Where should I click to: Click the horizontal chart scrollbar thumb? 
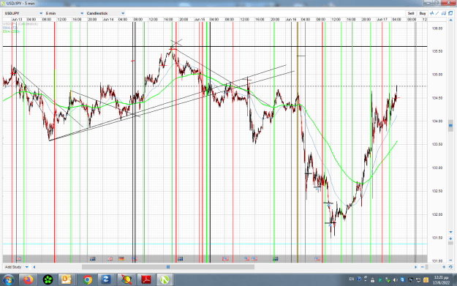click(x=168, y=267)
